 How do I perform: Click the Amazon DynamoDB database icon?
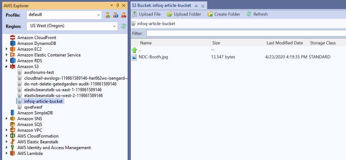coord(13,43)
